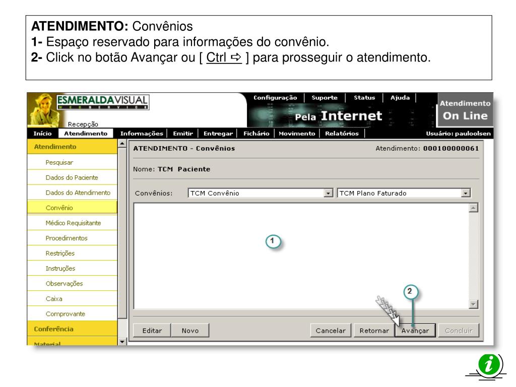Select Procedimentos in the sidebar

pos(72,238)
